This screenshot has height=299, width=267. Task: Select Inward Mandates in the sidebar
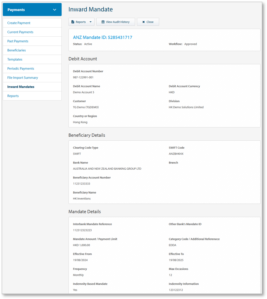coord(21,87)
